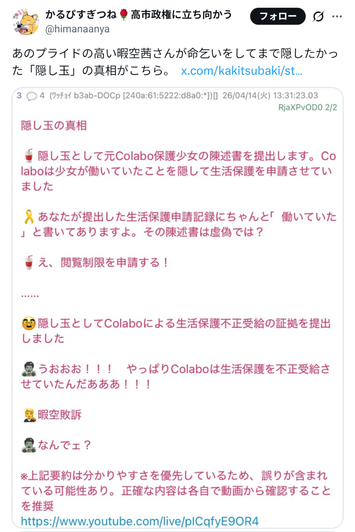Viewport: 355px width, 532px height.
Task: Open the x.com/kakitsubaki/st… link
Action: pos(242,71)
